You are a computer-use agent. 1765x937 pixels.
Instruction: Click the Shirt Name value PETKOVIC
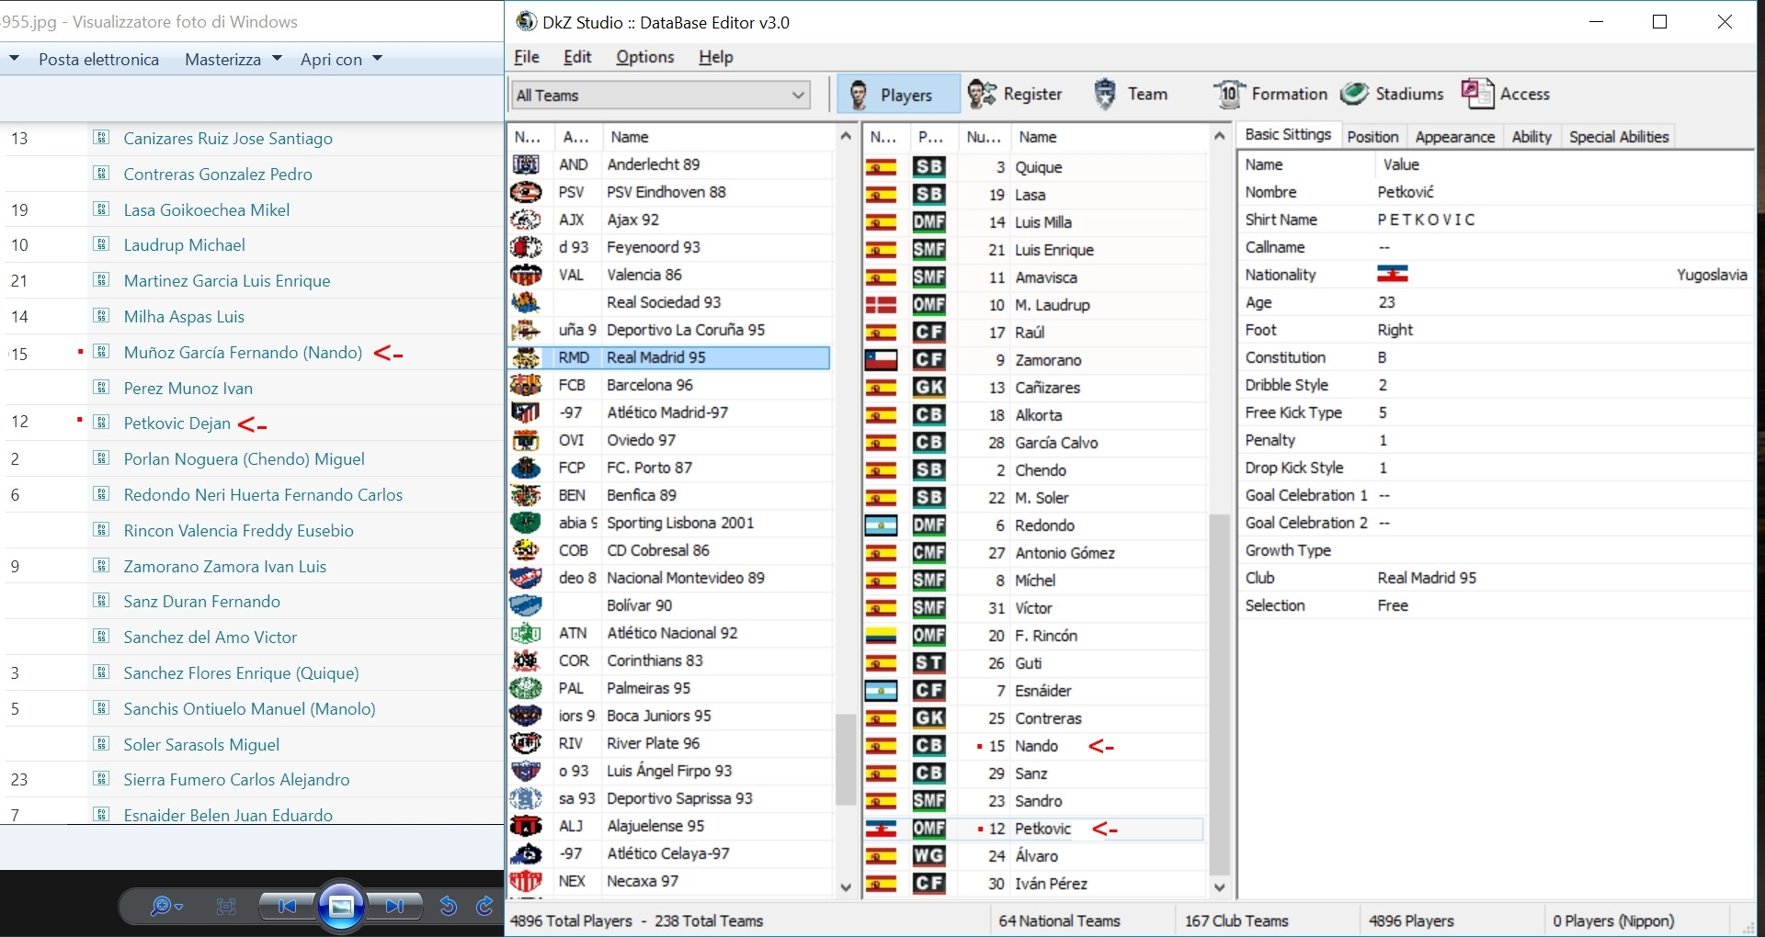click(x=1427, y=220)
